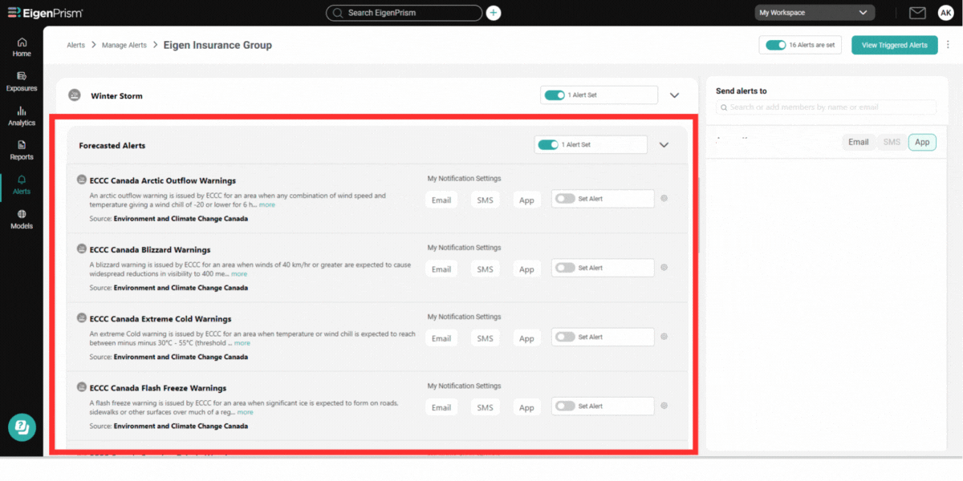Enable Set Alert for Flash Freeze Warnings
Screen dimensions: 963x481
point(565,406)
